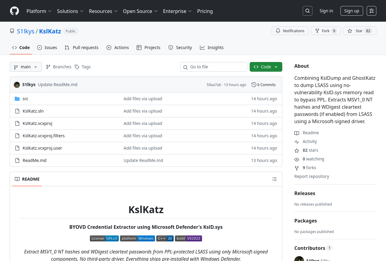View the 6 Commits history

(x=264, y=85)
